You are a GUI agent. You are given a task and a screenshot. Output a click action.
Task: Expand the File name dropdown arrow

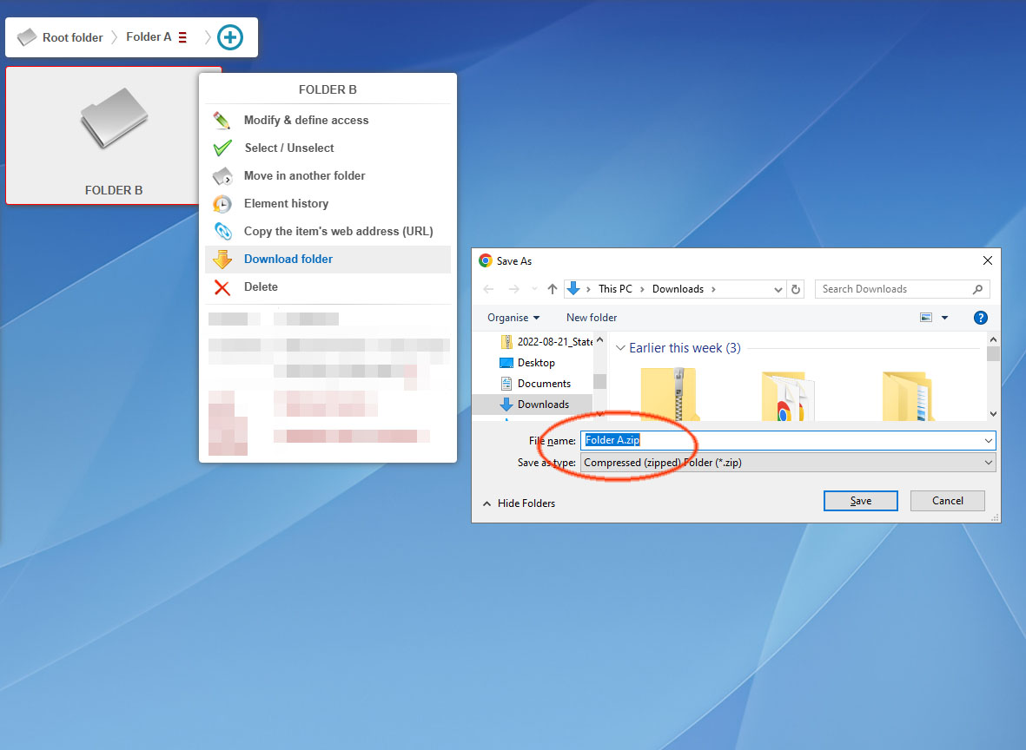tap(988, 441)
